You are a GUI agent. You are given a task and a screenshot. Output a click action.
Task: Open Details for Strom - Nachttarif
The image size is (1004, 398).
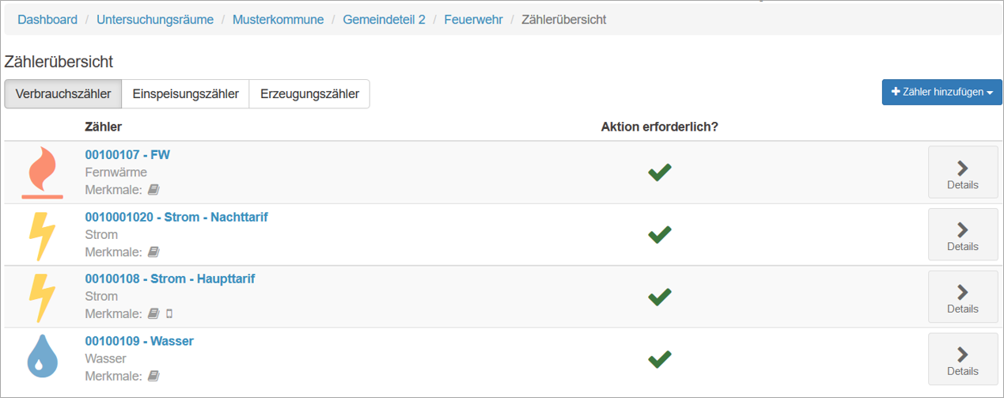[963, 234]
